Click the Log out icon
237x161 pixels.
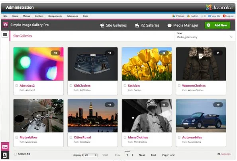click(x=224, y=16)
